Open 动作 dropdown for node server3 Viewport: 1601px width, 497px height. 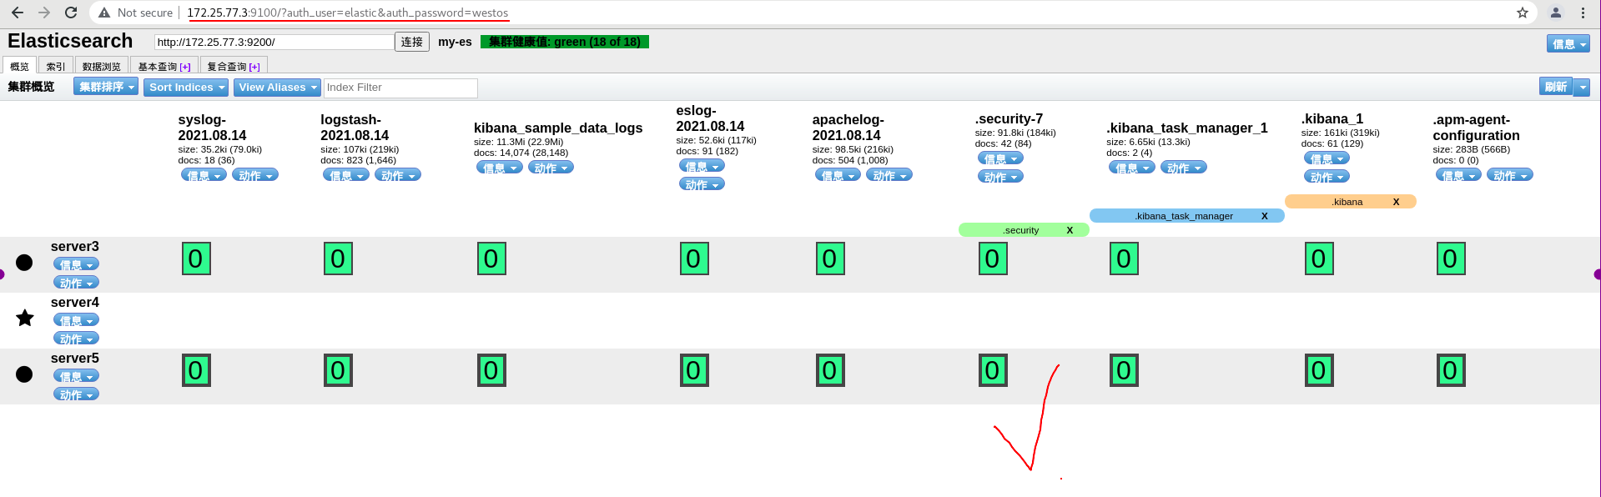[x=76, y=283]
